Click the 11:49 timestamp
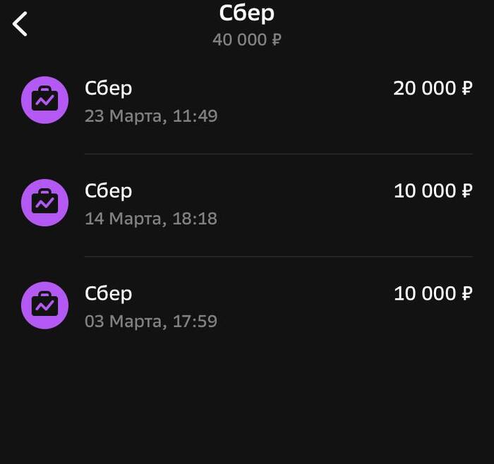Viewport: 494px width, 464px height. 195,116
